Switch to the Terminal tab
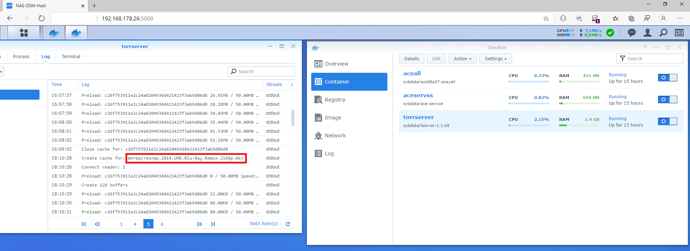Screen dimensions: 690x251 point(71,57)
